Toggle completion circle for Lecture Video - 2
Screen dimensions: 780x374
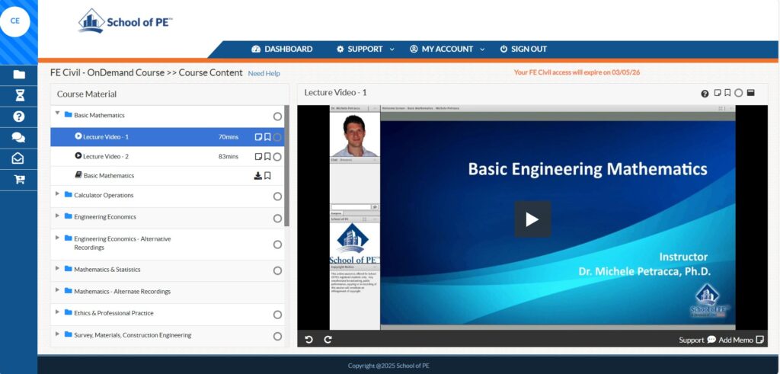[277, 157]
